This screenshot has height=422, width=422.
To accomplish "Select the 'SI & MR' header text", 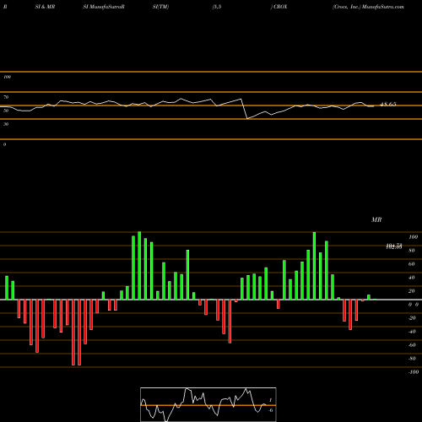I will (x=45, y=7).
